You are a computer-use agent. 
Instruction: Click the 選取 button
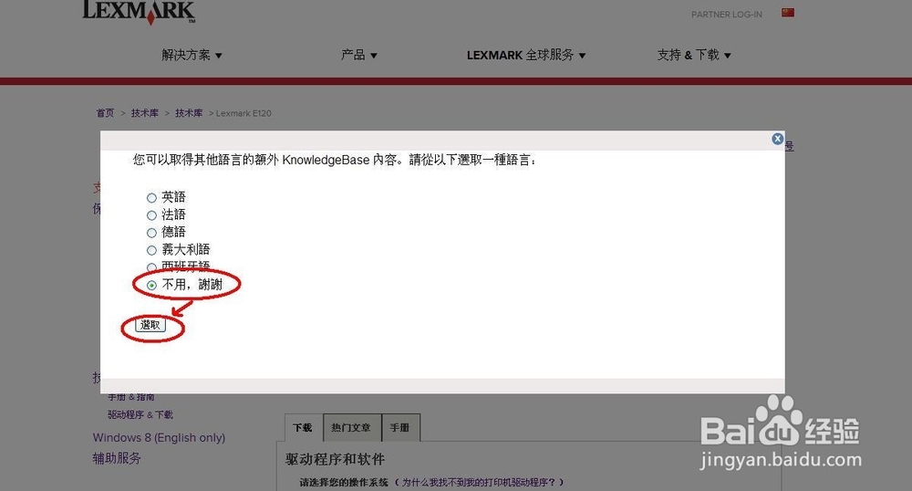[150, 325]
